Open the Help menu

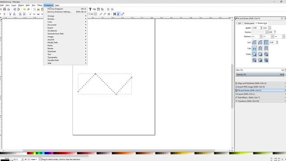[57, 5]
